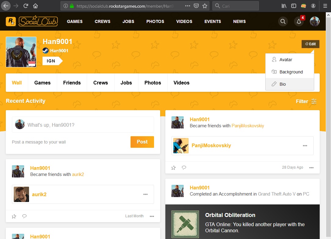
Task: Switch to the Videos profile tab
Action: tap(182, 83)
